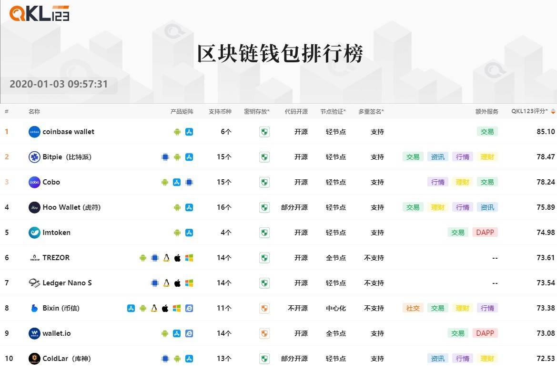Image resolution: width=557 pixels, height=370 pixels.
Task: Click the 代码开源 column header
Action: [x=296, y=111]
